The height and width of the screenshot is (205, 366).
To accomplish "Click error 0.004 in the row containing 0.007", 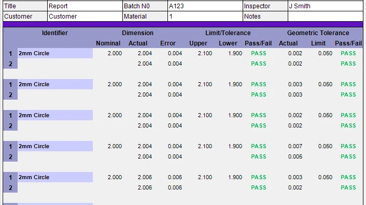I will click(175, 146).
